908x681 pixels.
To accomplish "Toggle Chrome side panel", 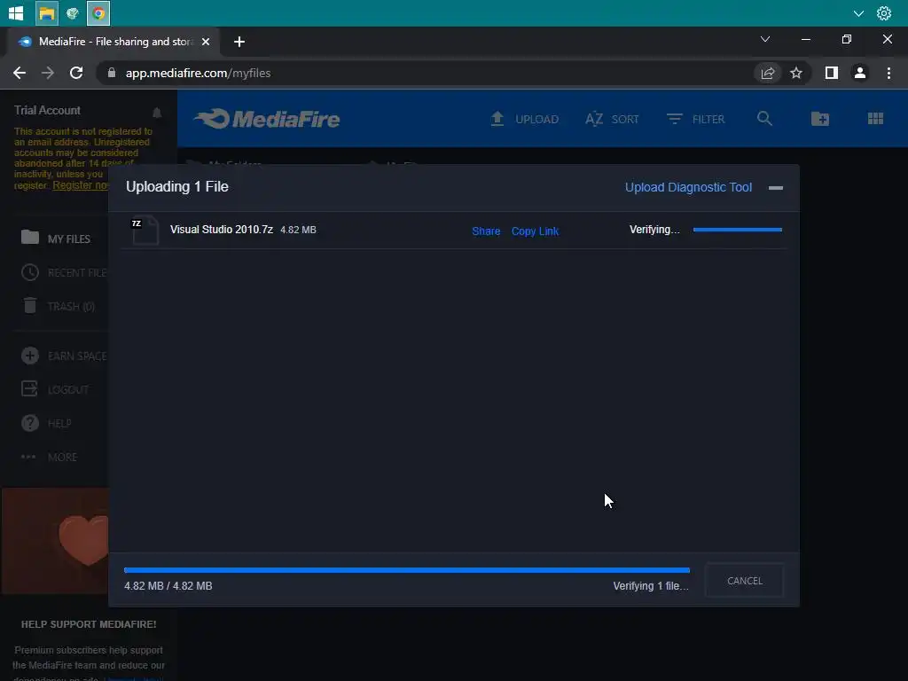I will pyautogui.click(x=831, y=73).
